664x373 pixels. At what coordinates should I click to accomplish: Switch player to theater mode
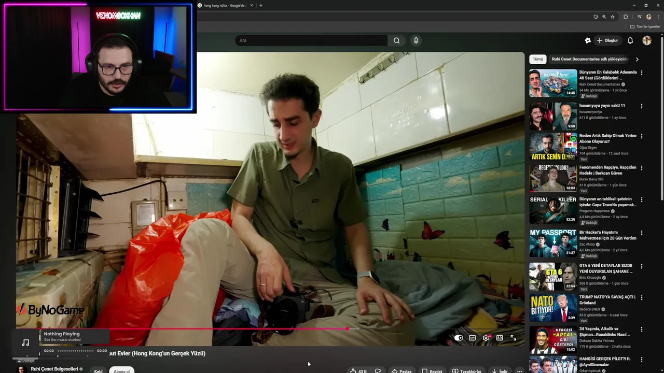pos(500,338)
